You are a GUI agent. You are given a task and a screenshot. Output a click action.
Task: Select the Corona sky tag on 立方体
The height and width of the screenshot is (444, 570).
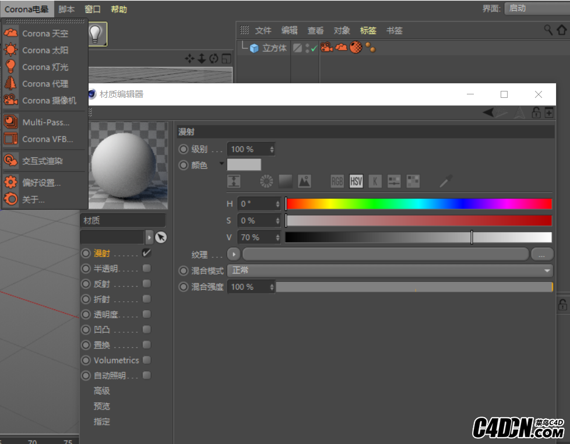341,47
